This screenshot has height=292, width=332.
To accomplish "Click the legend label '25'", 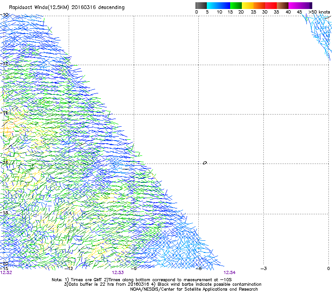I will [x=253, y=12].
